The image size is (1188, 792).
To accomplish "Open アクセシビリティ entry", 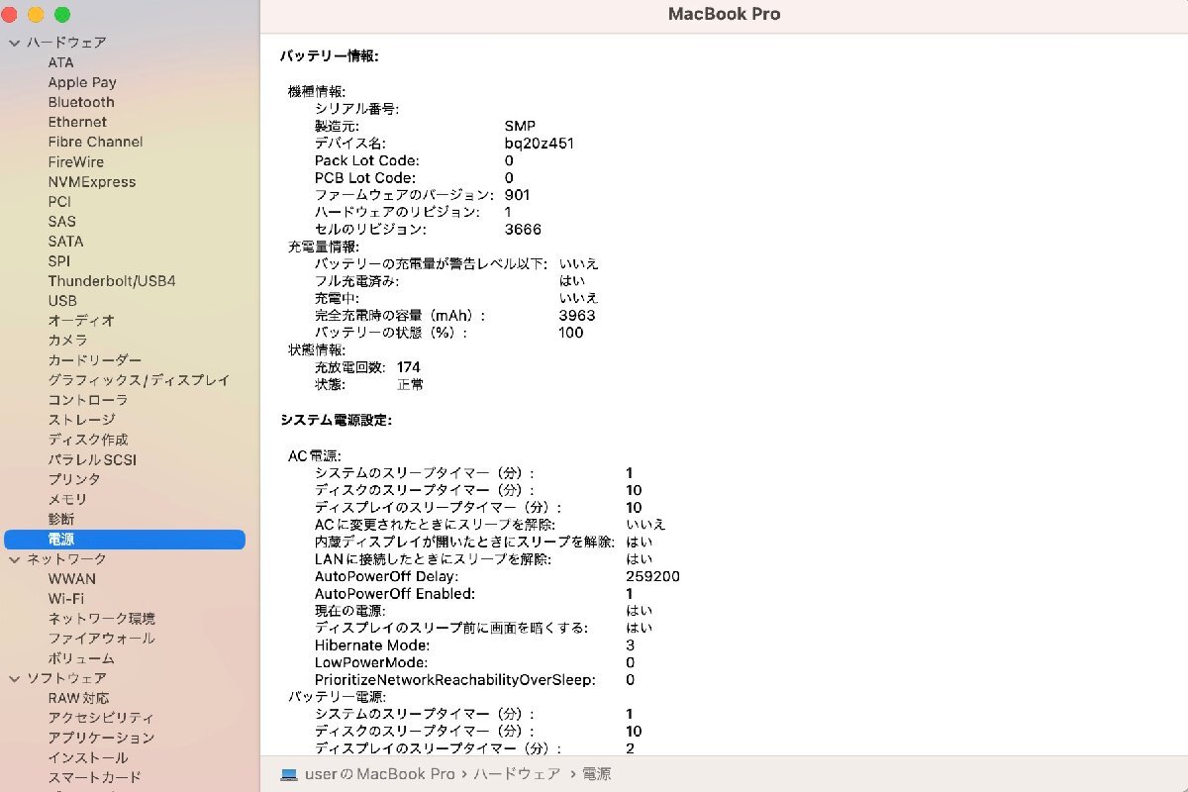I will (x=101, y=718).
